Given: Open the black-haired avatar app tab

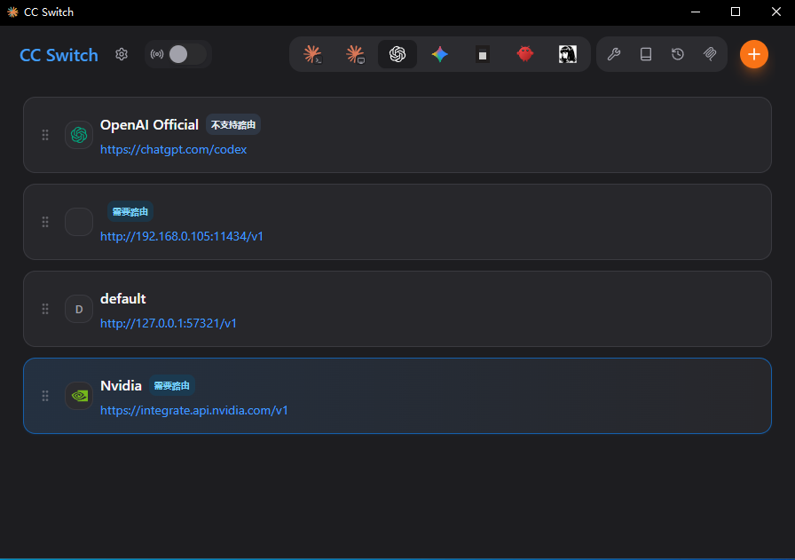Looking at the screenshot, I should click(567, 54).
